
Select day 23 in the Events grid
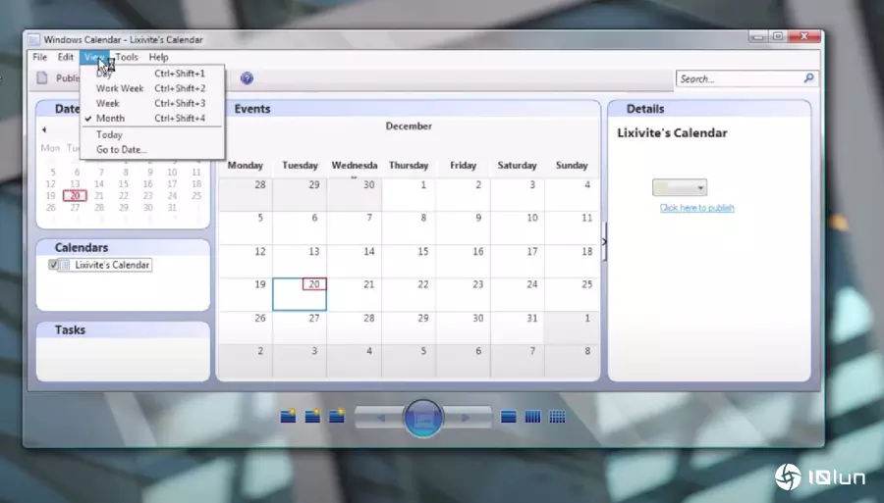464,294
